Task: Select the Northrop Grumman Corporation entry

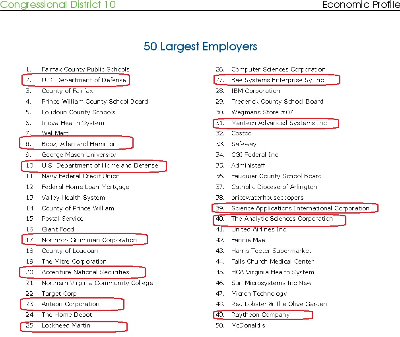Action: [x=89, y=240]
